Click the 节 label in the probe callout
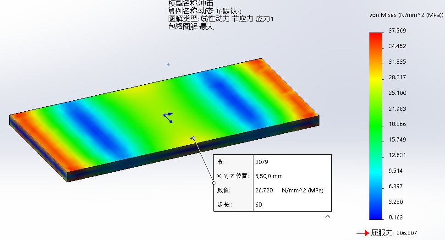Image resolution: width=445 pixels, height=240 pixels. [221, 162]
